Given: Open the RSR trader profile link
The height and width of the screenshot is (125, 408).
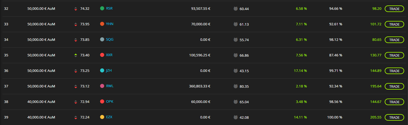Looking at the screenshot, I should (x=109, y=8).
